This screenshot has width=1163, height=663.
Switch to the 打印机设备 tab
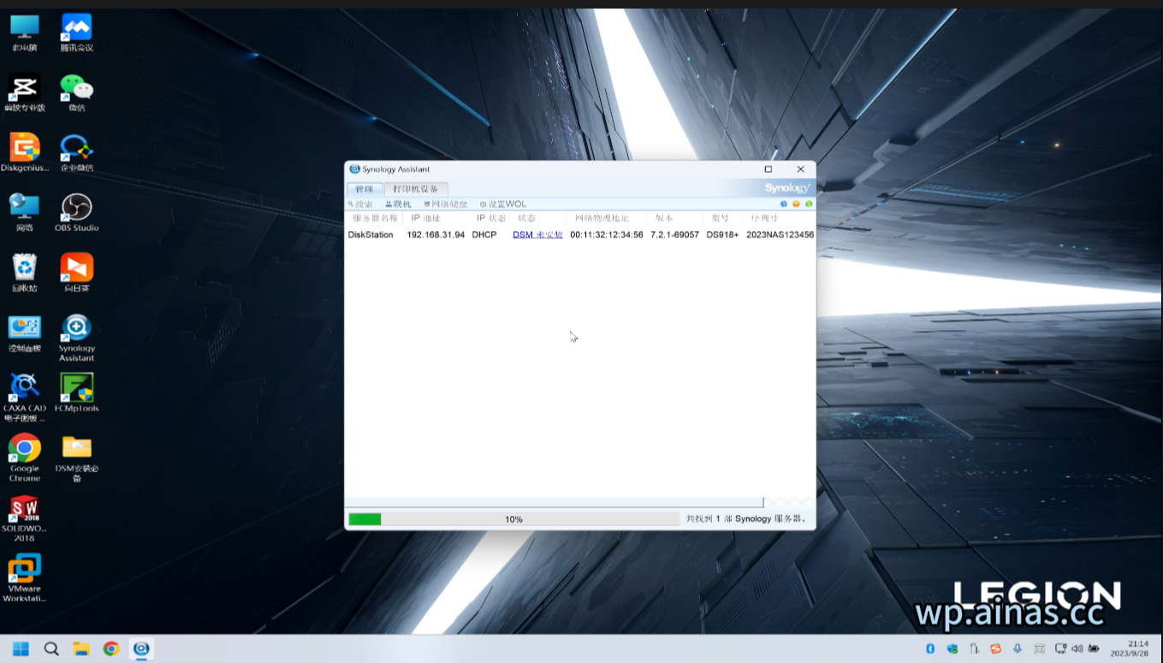(x=416, y=189)
